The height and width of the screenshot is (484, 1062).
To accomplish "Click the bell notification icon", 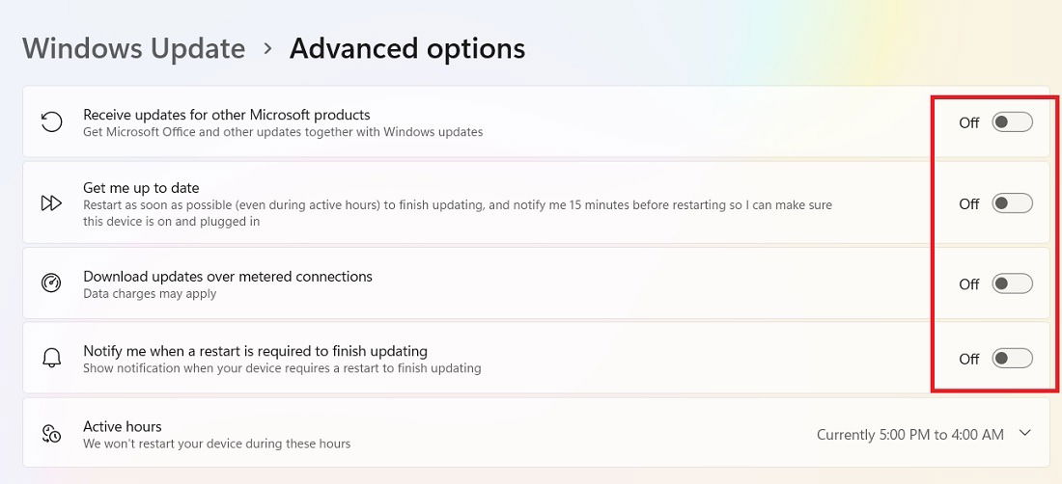I will [x=51, y=358].
